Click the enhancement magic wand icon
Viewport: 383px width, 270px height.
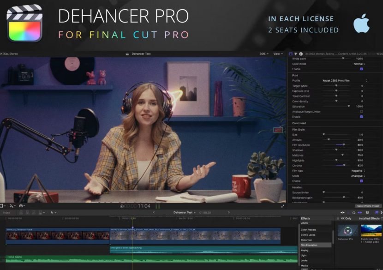pos(12,206)
